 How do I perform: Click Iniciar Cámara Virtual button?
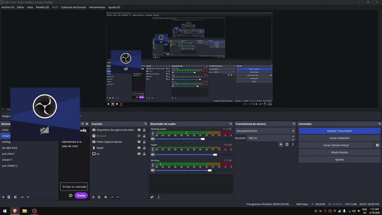[x=336, y=145]
